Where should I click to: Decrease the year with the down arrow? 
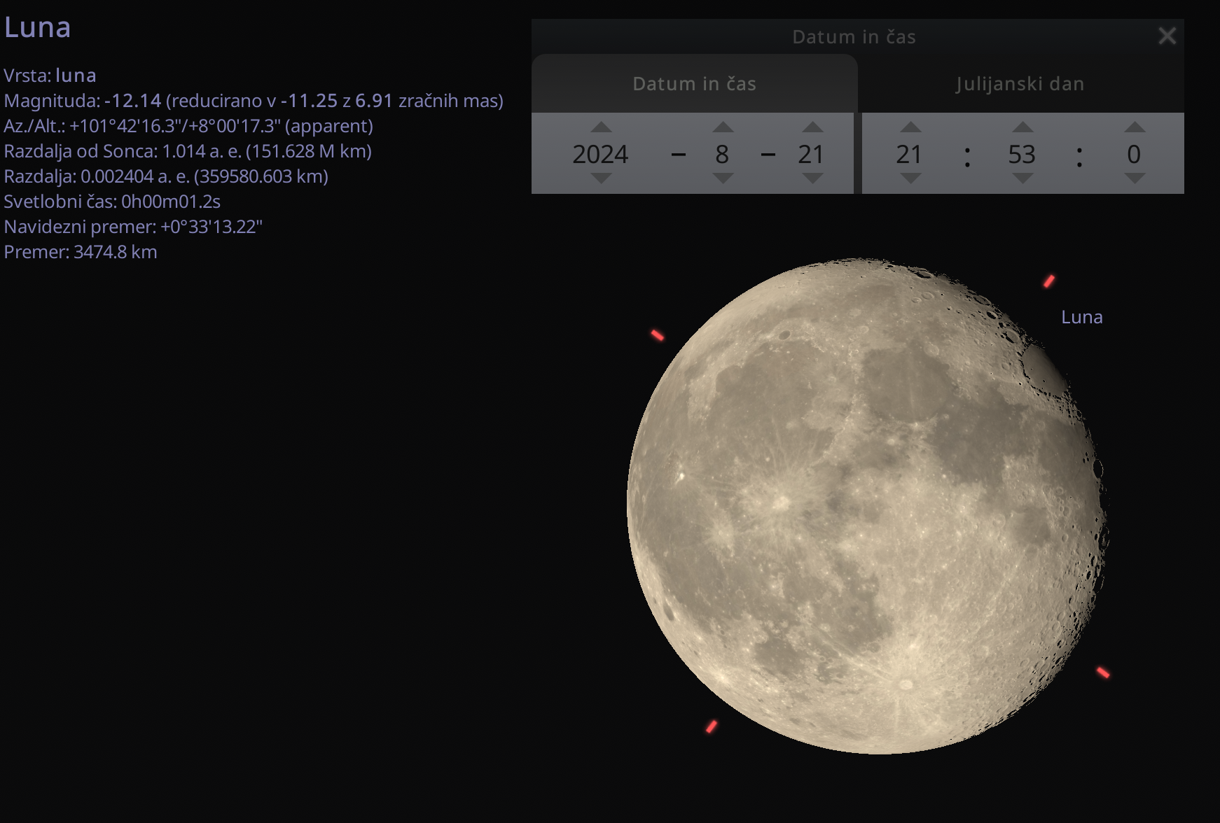pyautogui.click(x=601, y=178)
